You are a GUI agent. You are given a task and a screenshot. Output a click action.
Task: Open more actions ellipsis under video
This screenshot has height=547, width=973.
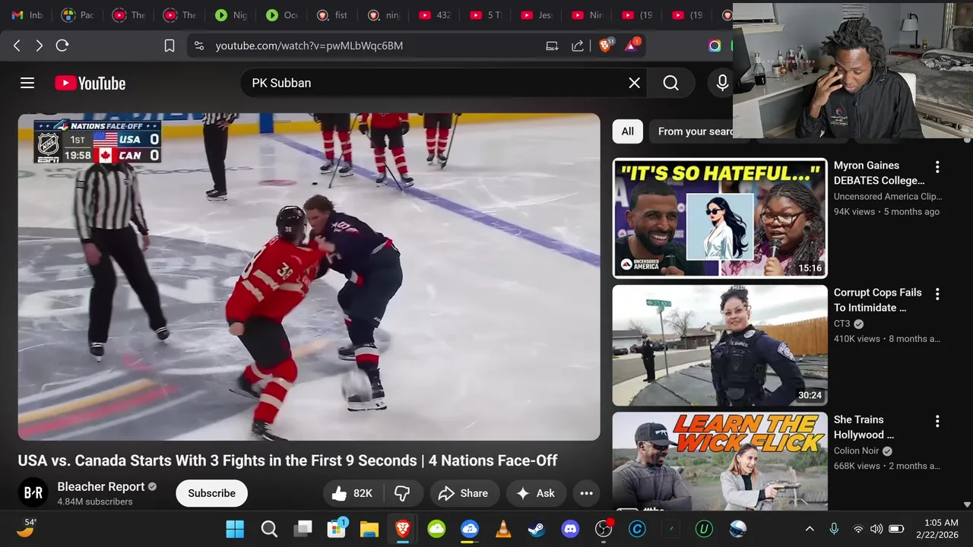point(586,493)
